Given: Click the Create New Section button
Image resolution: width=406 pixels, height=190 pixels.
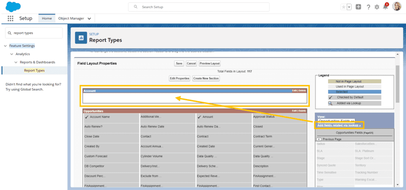Looking at the screenshot, I should [x=206, y=78].
